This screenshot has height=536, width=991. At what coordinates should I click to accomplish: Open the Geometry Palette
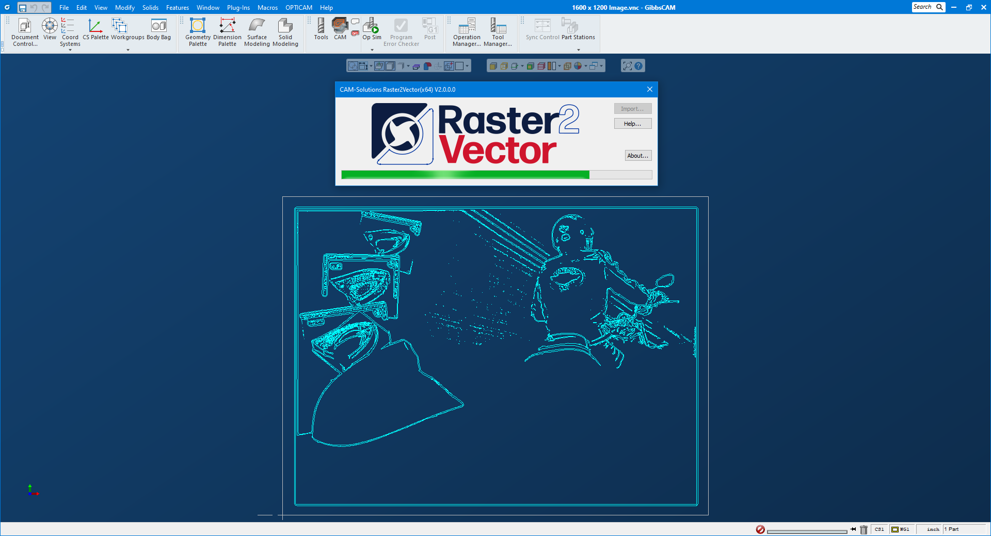point(198,32)
